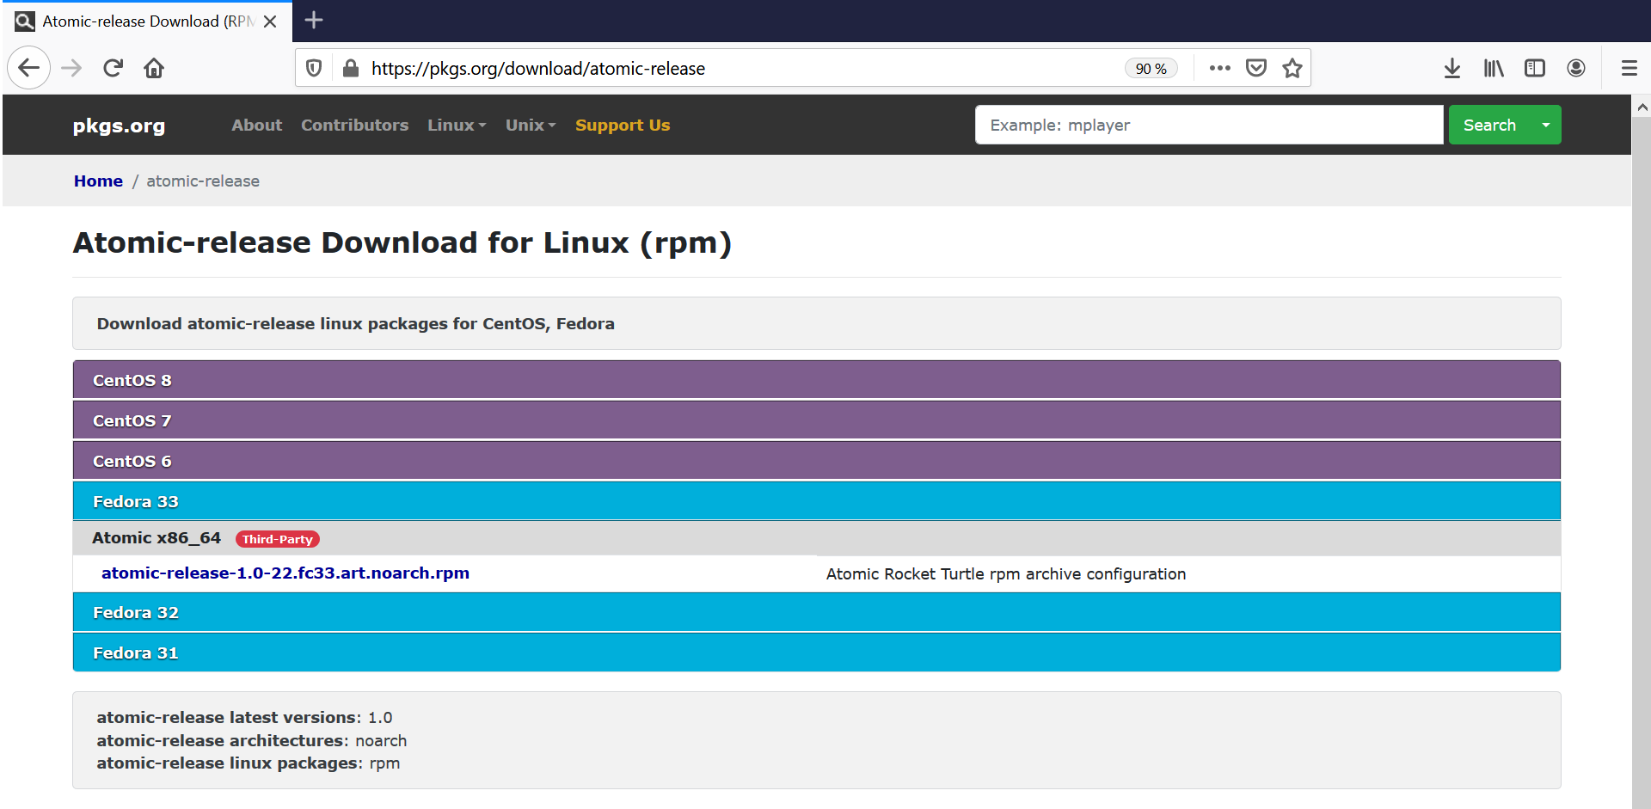Reload the page with the refresh icon

click(x=113, y=68)
